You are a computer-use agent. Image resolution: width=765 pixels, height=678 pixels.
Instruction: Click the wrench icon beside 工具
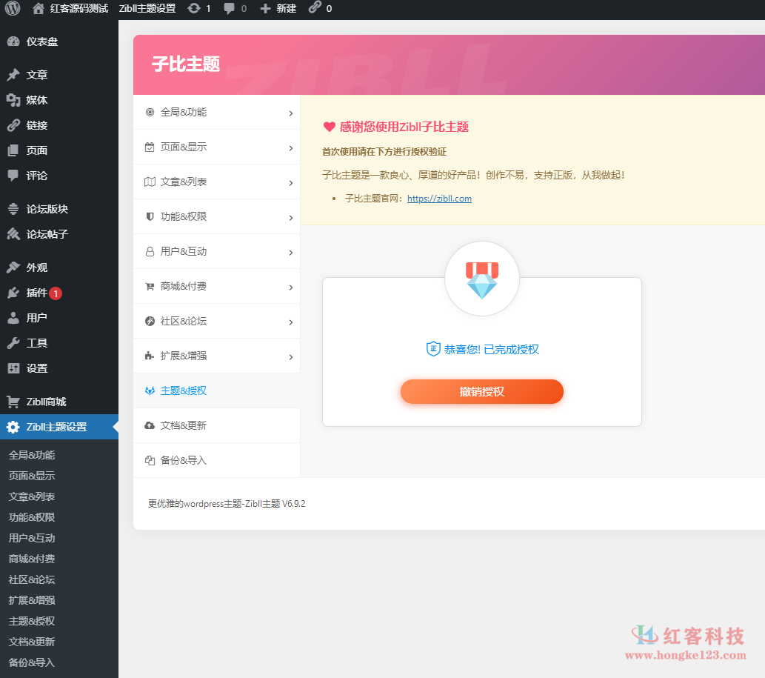[x=13, y=343]
